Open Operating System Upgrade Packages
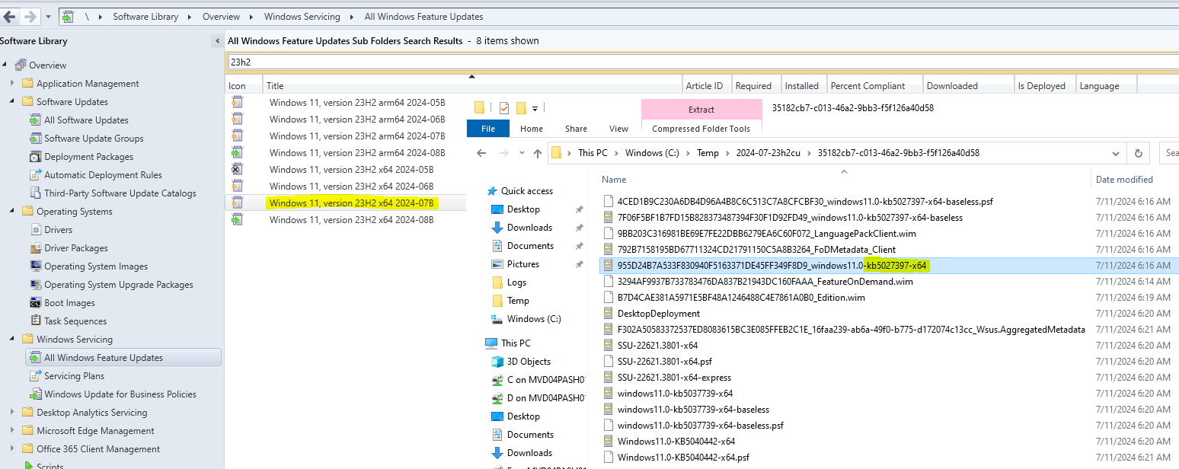 pyautogui.click(x=119, y=285)
